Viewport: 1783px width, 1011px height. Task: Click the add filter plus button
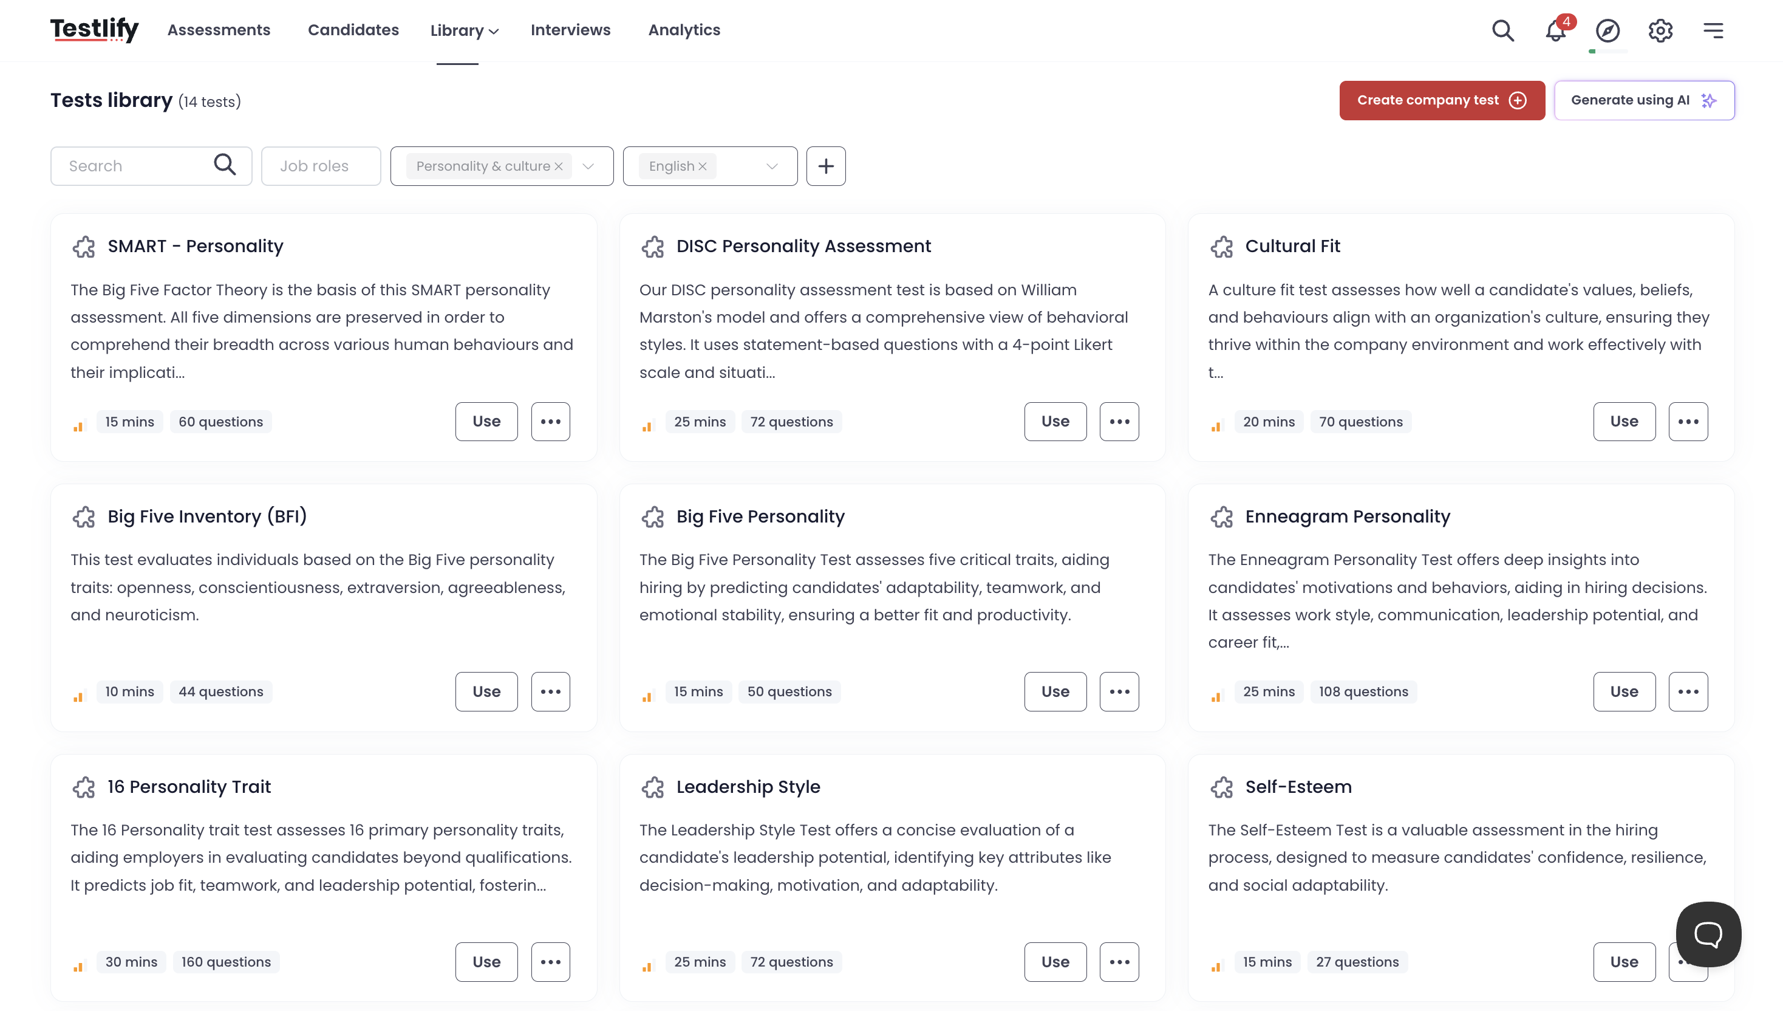[x=826, y=166]
